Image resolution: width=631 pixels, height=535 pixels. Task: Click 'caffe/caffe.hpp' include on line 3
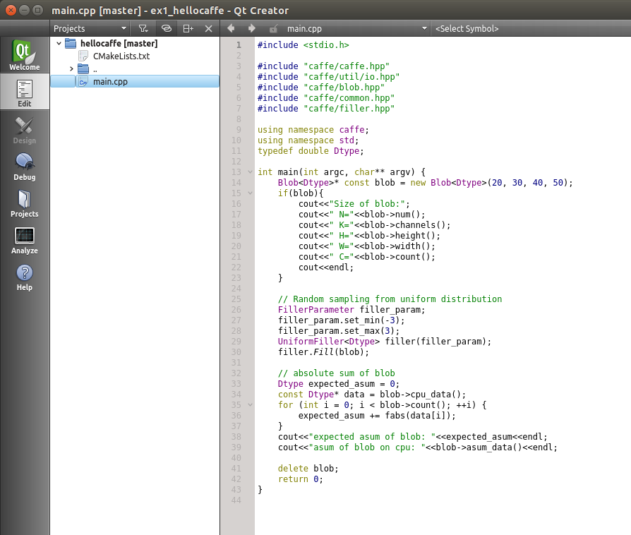(x=347, y=66)
